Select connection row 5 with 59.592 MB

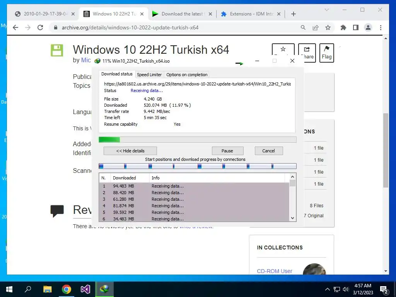[x=194, y=212]
